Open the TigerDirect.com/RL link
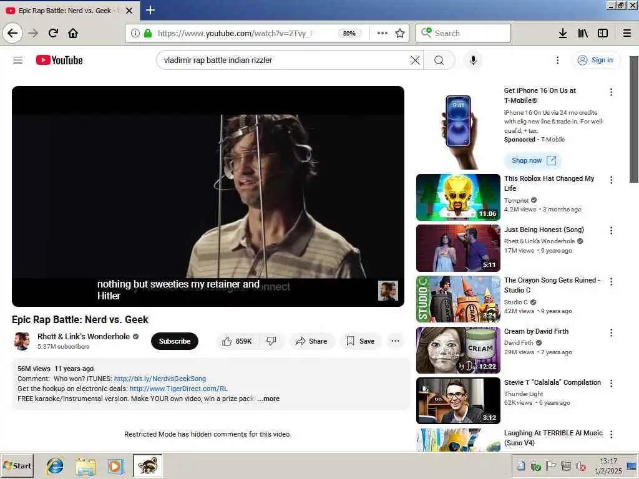This screenshot has width=639, height=479. [x=178, y=389]
